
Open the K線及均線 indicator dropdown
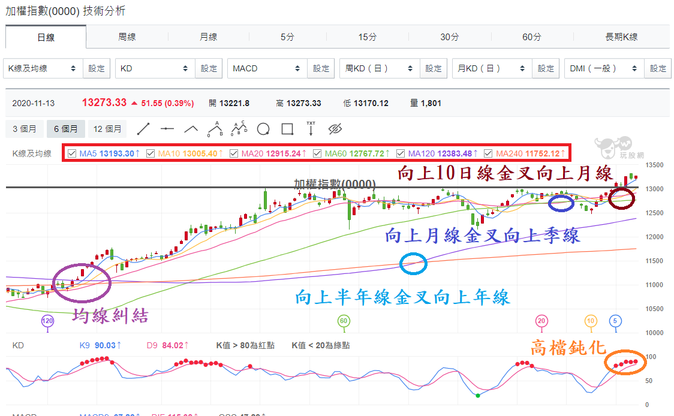43,68
